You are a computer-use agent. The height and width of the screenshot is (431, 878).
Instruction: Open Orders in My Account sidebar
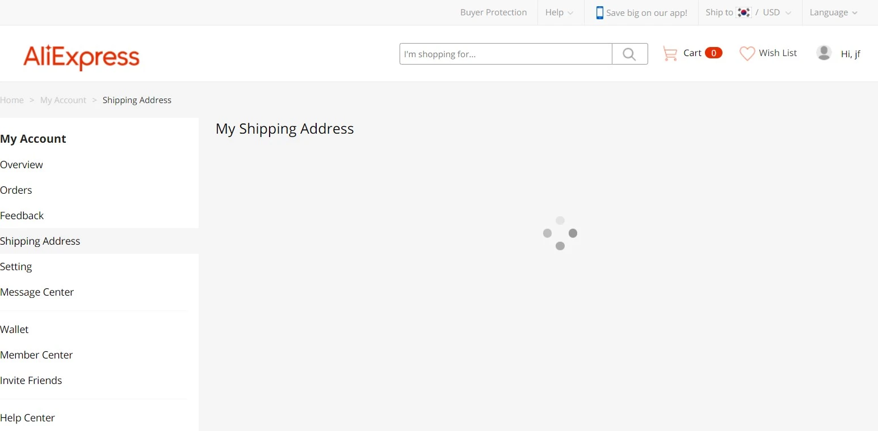pyautogui.click(x=16, y=190)
